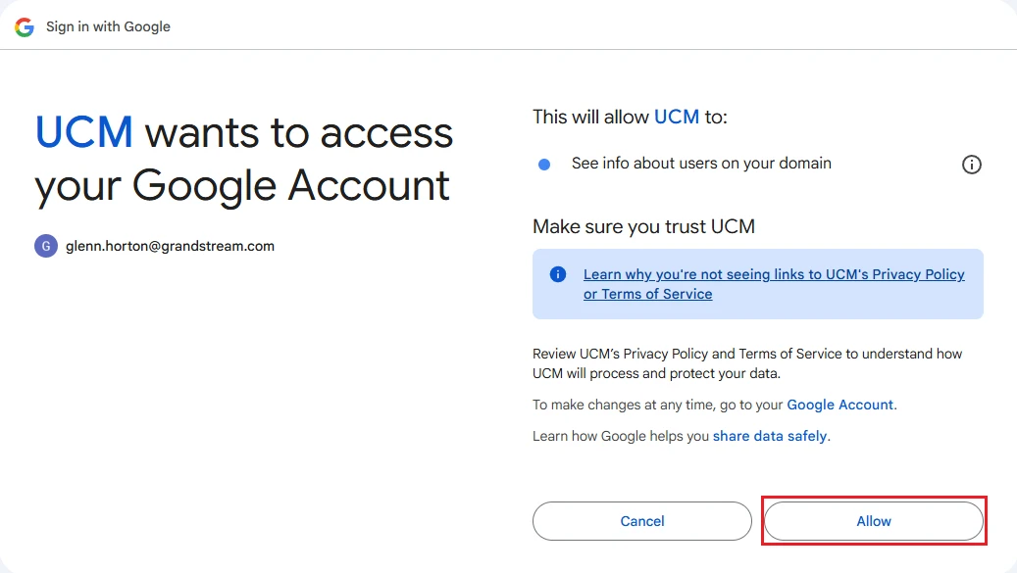The width and height of the screenshot is (1017, 573).
Task: Open the "Learn why you're not seeing links" link
Action: [x=774, y=284]
